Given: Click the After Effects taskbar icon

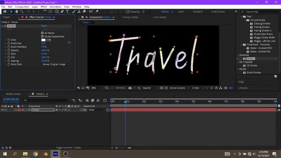Looking at the screenshot, I should click(55, 154).
